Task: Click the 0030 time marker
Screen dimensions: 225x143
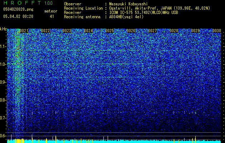Action: (217, 31)
